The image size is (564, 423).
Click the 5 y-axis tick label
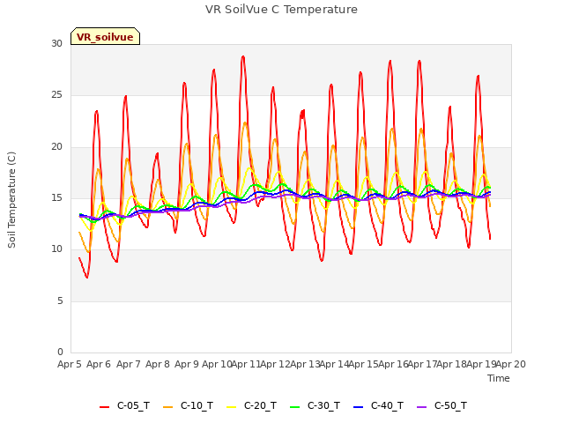[60, 301]
